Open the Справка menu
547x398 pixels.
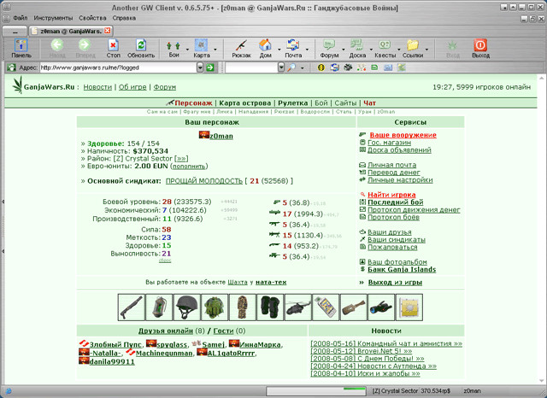pos(124,18)
